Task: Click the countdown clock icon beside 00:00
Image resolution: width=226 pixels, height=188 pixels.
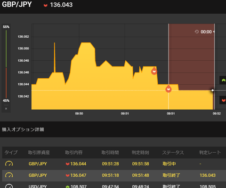Action: [197, 32]
